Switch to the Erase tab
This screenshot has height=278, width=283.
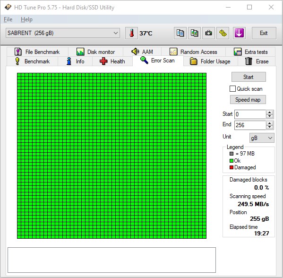point(257,61)
